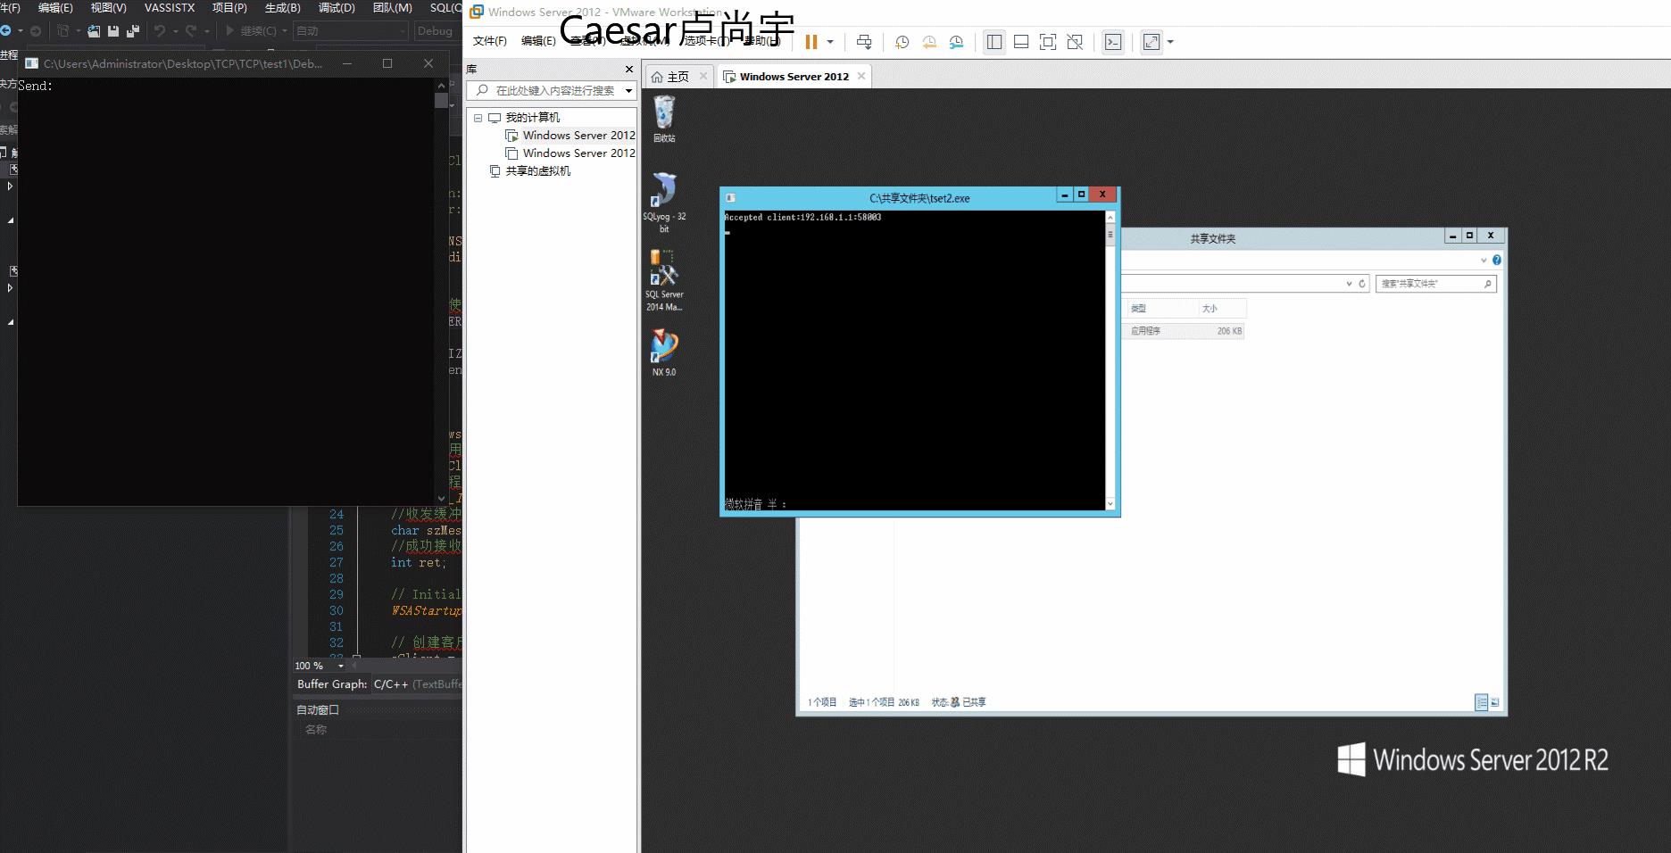Screen dimensions: 1671x853
Task: Click Visual Studio undo icon
Action: tap(160, 31)
